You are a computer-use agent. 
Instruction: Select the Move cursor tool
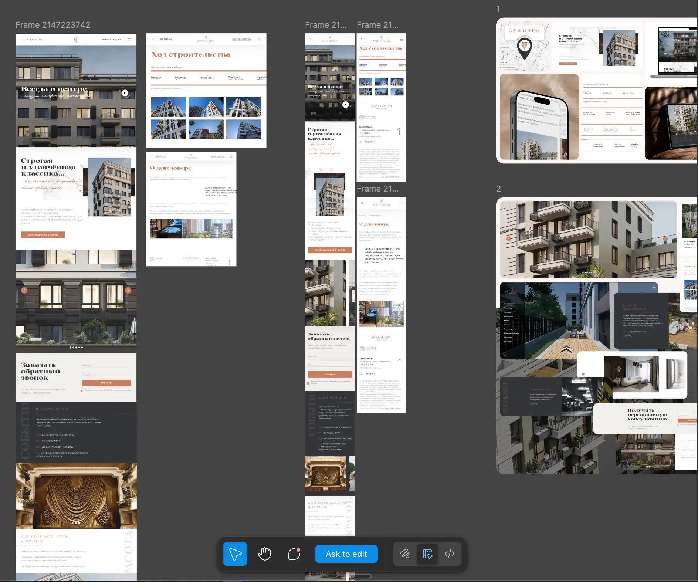tap(235, 554)
